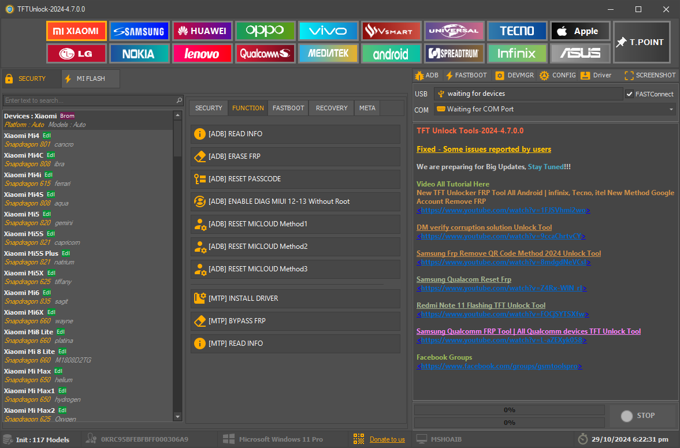Viewport: 680px width, 448px height.
Task: Open the RECOVERY sub-tab
Action: click(332, 108)
